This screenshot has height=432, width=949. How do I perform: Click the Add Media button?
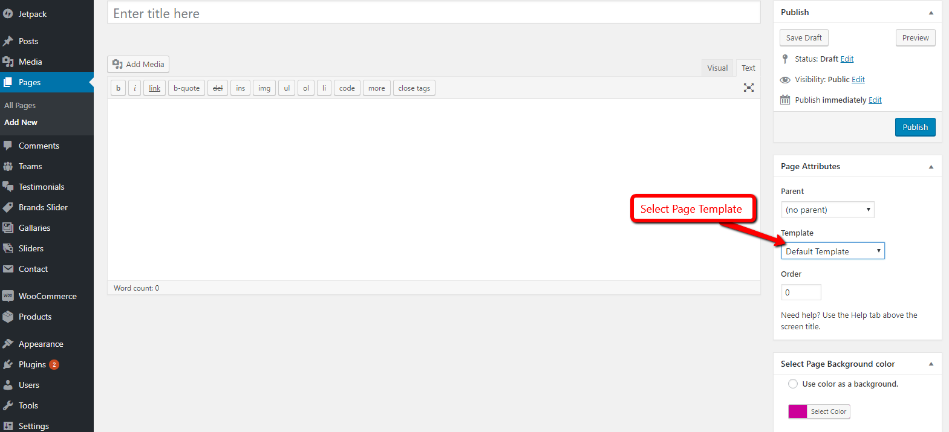click(139, 64)
